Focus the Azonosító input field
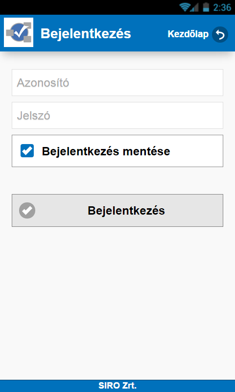This screenshot has width=235, height=392. tap(117, 82)
